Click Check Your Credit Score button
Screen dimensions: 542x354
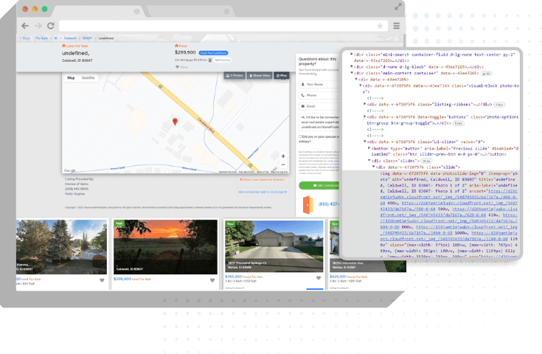213,53
